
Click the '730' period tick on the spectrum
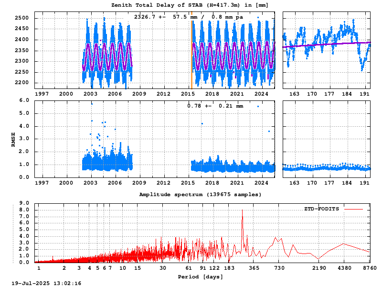[279, 268]
